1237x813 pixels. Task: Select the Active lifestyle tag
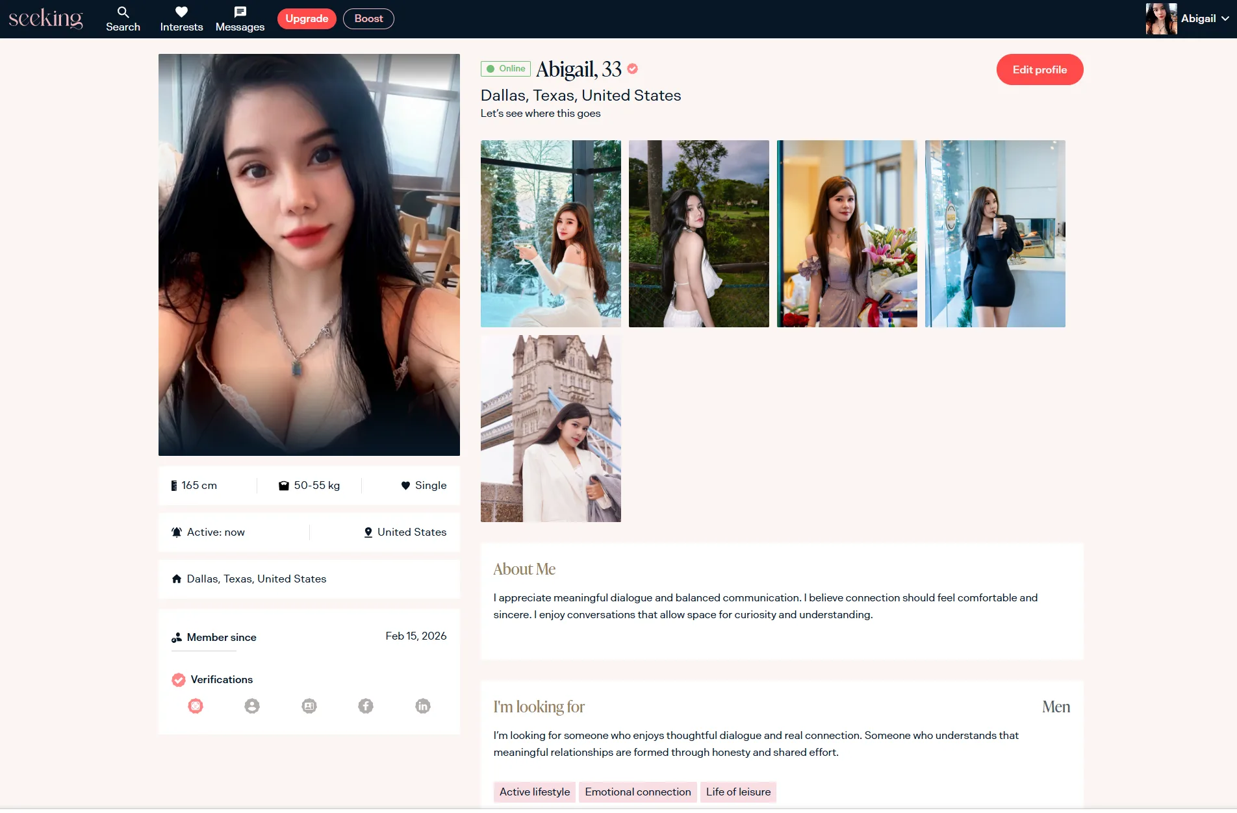click(x=534, y=792)
